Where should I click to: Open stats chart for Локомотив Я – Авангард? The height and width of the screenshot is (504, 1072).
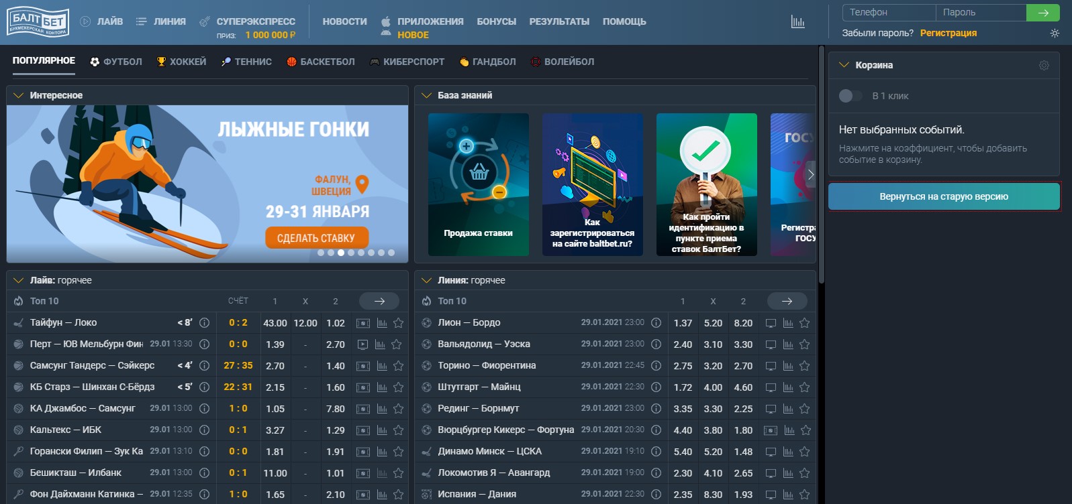(x=788, y=473)
